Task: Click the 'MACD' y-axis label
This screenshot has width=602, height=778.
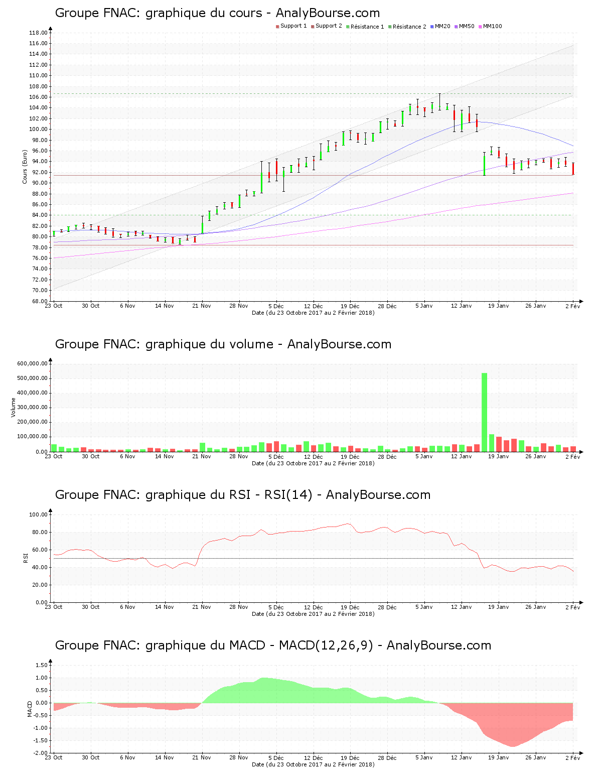Action: (30, 709)
